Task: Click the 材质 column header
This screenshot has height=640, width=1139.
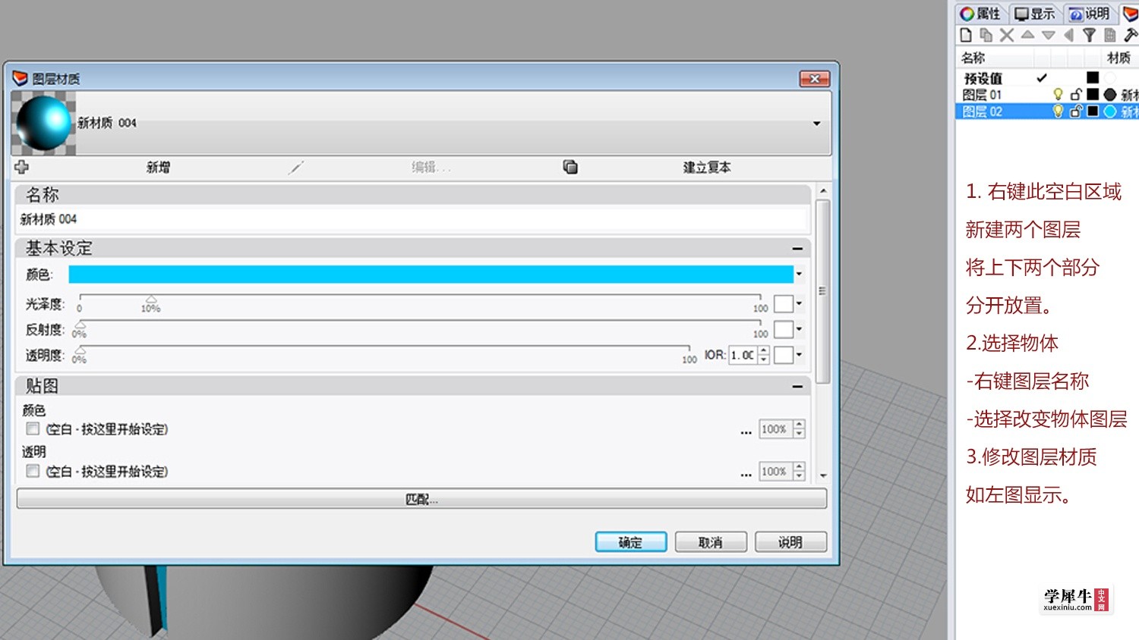Action: (x=1118, y=58)
